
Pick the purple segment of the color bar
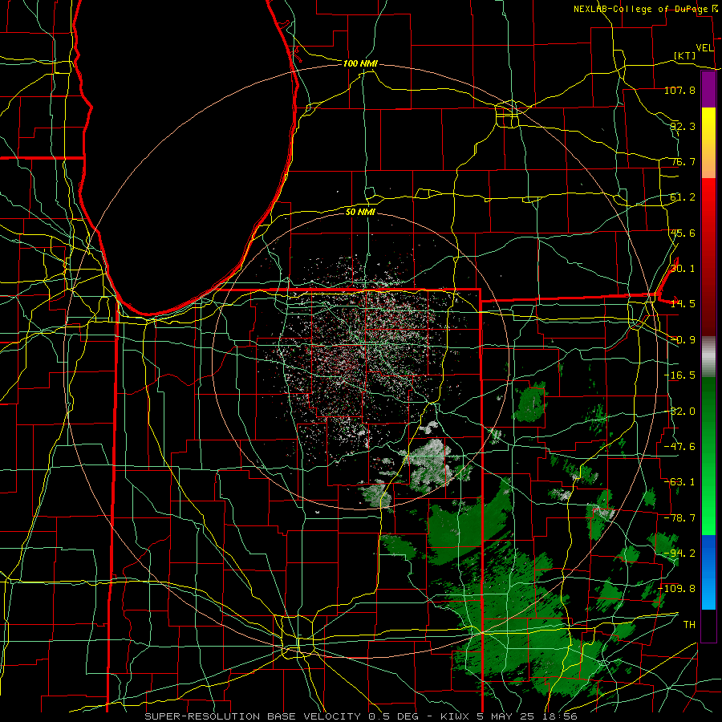[708, 89]
